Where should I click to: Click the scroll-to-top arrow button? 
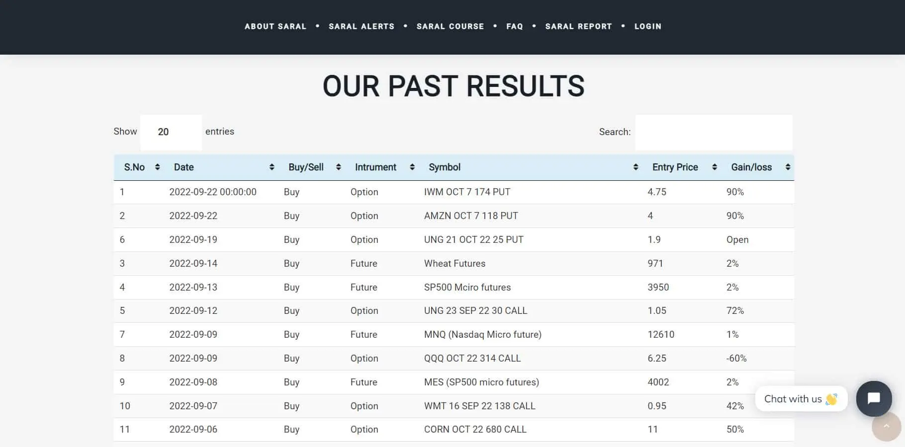pyautogui.click(x=886, y=426)
